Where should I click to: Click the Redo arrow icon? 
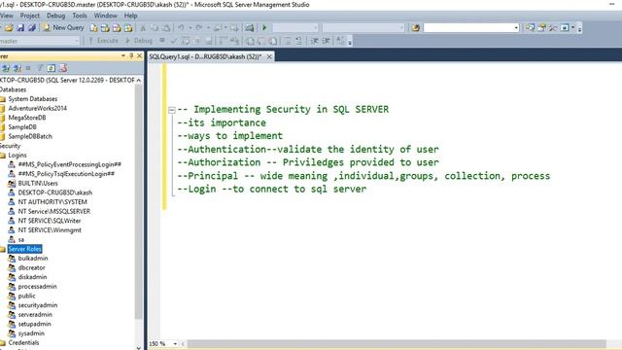[x=199, y=28]
